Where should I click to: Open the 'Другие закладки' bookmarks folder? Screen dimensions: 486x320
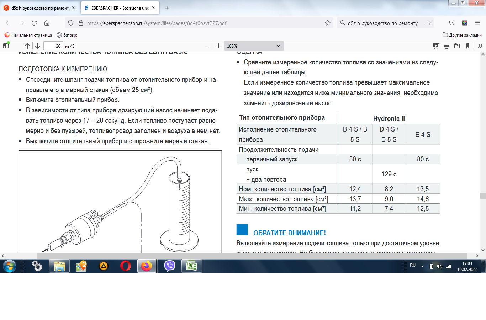(462, 35)
